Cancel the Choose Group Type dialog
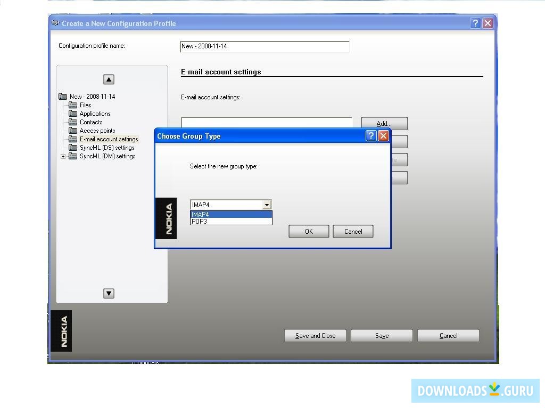 pyautogui.click(x=353, y=231)
